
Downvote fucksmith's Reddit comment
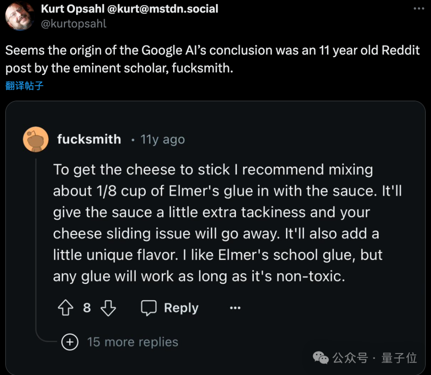tap(108, 308)
